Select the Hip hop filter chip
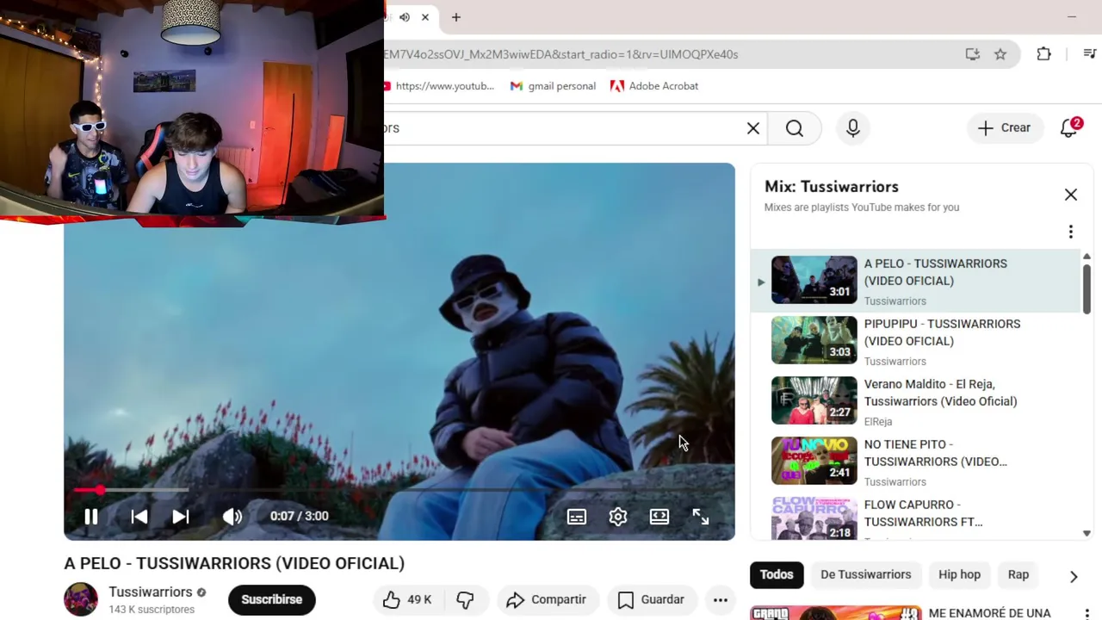 tap(959, 574)
